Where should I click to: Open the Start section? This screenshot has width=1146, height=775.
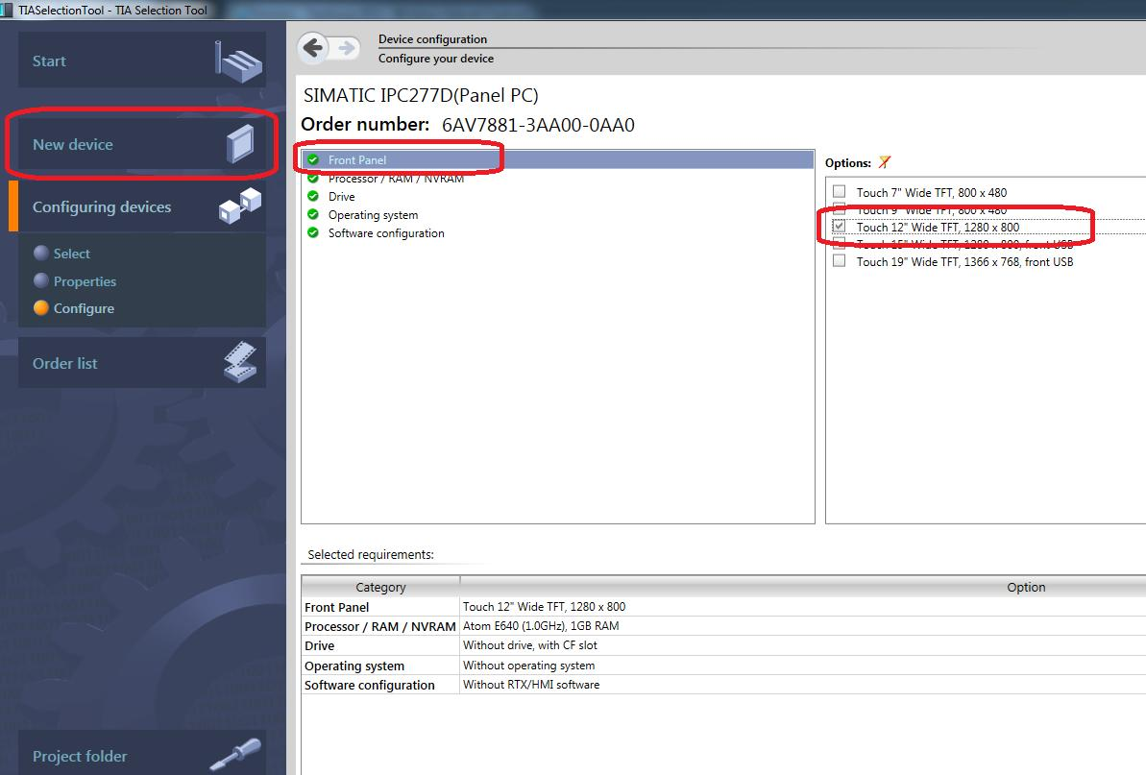point(142,61)
